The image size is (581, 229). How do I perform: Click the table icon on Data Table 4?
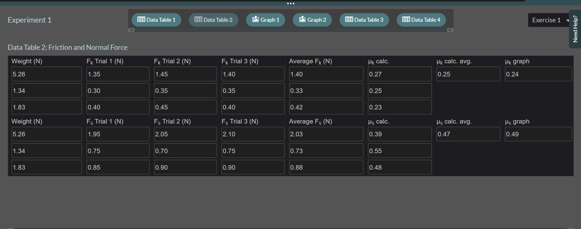click(406, 20)
